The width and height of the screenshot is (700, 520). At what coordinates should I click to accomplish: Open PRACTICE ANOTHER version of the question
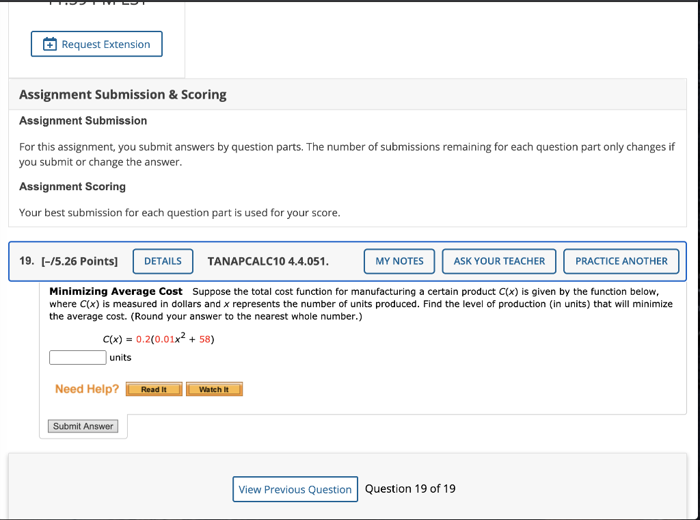tap(621, 261)
